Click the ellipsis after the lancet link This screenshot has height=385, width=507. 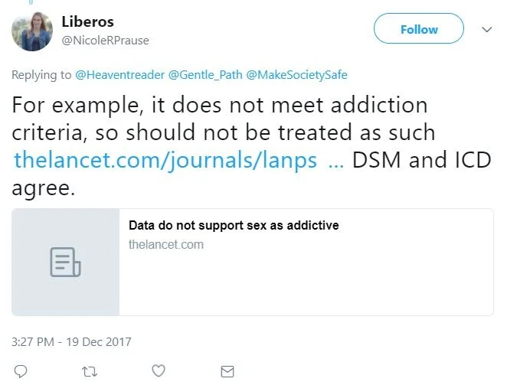coord(336,165)
